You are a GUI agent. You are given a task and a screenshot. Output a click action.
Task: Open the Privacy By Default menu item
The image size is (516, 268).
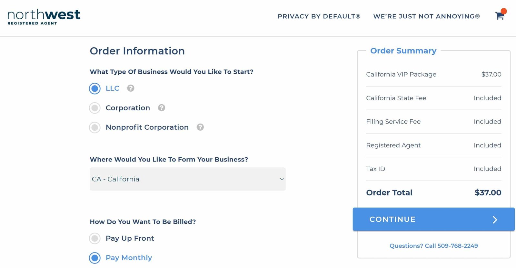point(319,16)
